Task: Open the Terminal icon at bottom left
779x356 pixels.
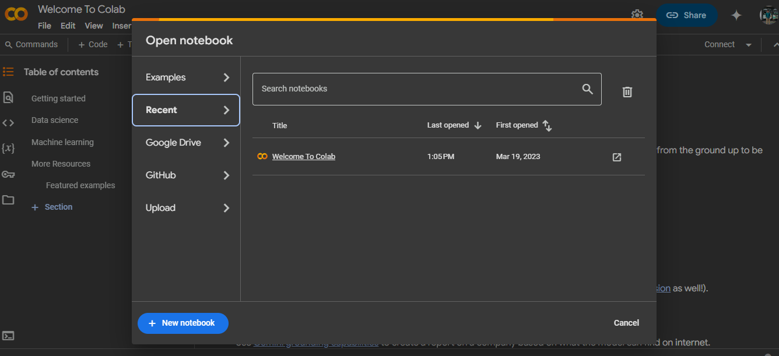Action: click(x=8, y=336)
